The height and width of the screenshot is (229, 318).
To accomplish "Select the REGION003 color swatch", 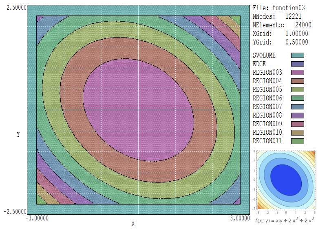I will [298, 73].
